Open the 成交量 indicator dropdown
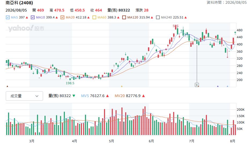 [24, 96]
